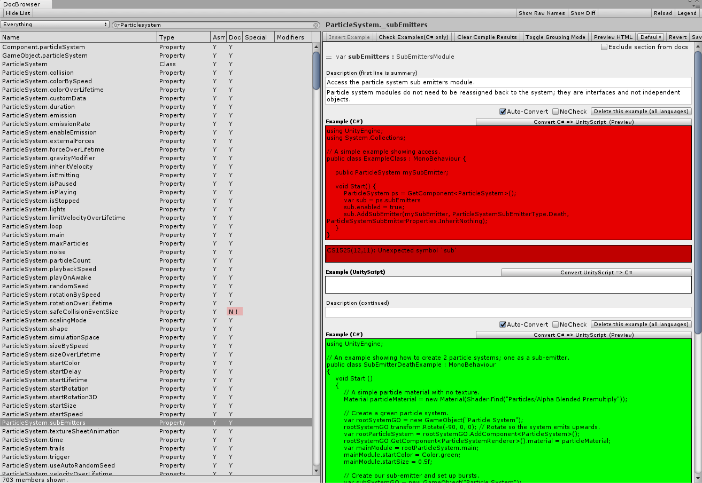Enable NoCheck for the red example

tap(556, 112)
